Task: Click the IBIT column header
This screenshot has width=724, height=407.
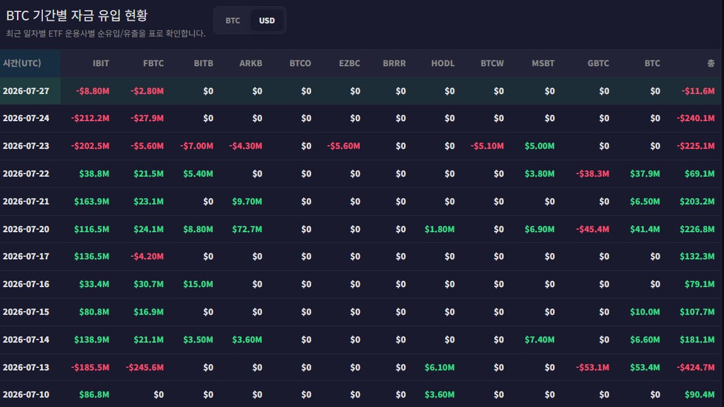Action: click(x=100, y=63)
